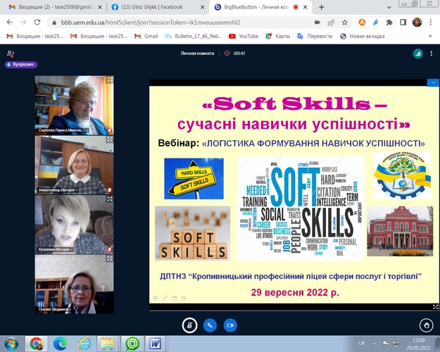The height and width of the screenshot is (352, 440).
Task: Click the Купрієвич talking indicator
Action: (22, 65)
